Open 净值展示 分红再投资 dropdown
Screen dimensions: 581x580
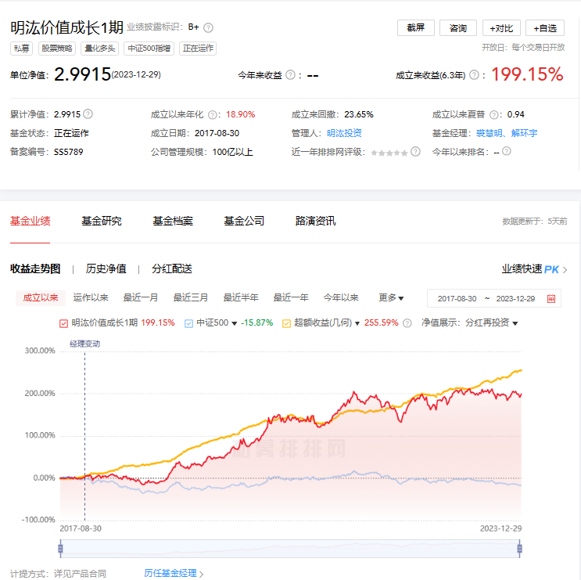(x=491, y=323)
